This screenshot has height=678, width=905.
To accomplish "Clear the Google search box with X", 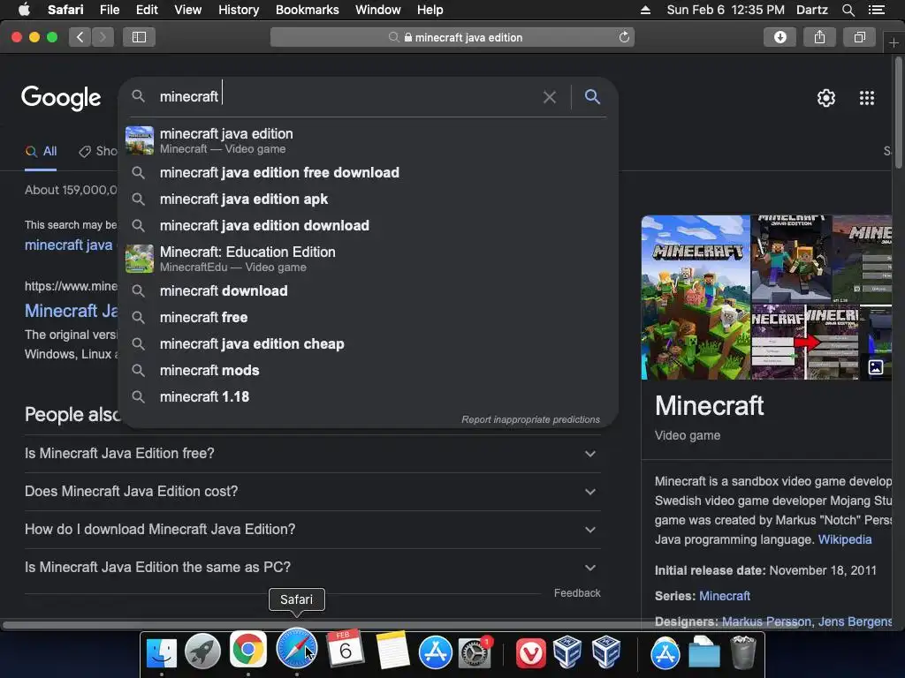I will [x=550, y=97].
